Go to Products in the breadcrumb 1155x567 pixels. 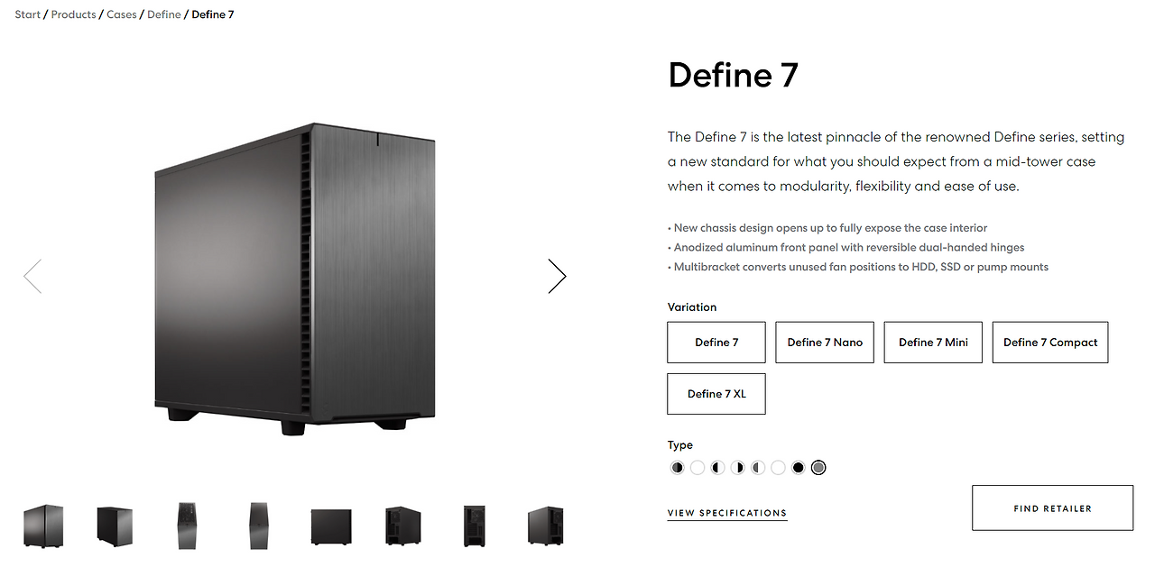click(x=73, y=14)
